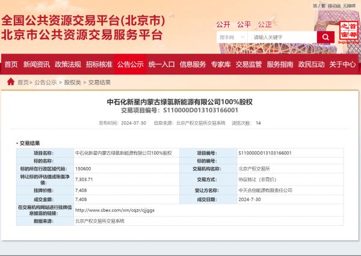Click the home icon in breadcrumb
The width and height of the screenshot is (361, 256).
tap(11, 82)
